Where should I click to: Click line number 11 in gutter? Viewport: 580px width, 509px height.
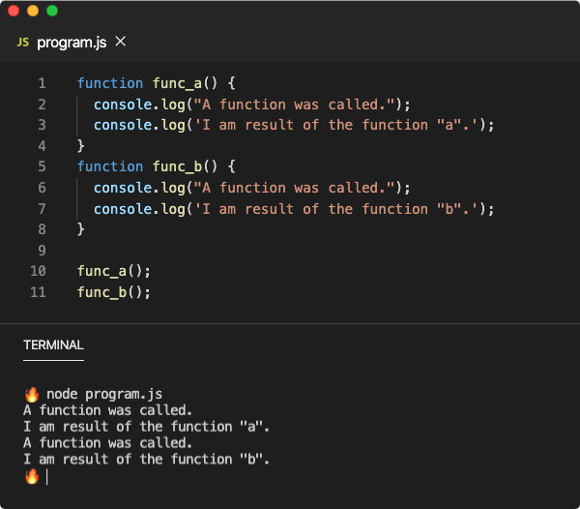click(38, 292)
